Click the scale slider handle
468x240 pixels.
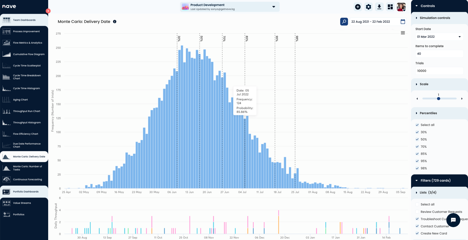(438, 99)
